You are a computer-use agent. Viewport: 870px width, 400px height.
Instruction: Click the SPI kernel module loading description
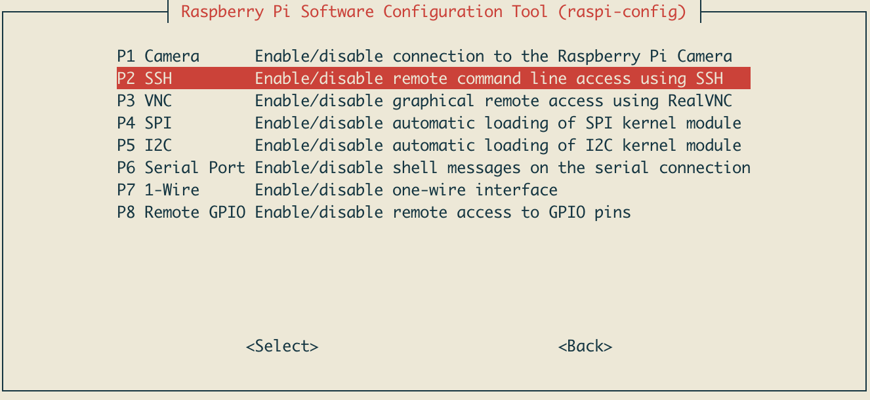(x=498, y=123)
